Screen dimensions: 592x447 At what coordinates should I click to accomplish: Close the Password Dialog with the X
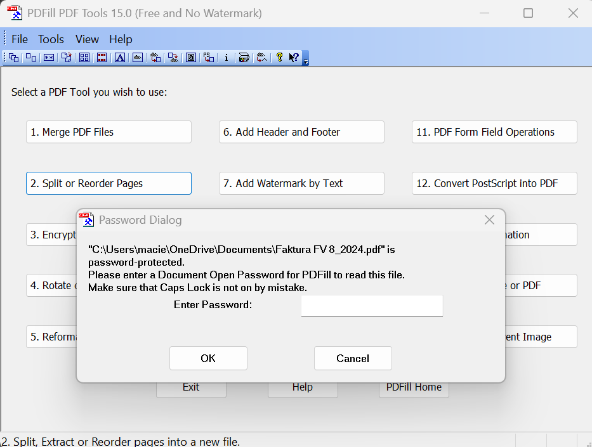click(x=489, y=220)
